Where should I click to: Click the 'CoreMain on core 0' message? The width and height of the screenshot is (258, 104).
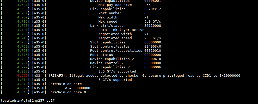point(67,92)
